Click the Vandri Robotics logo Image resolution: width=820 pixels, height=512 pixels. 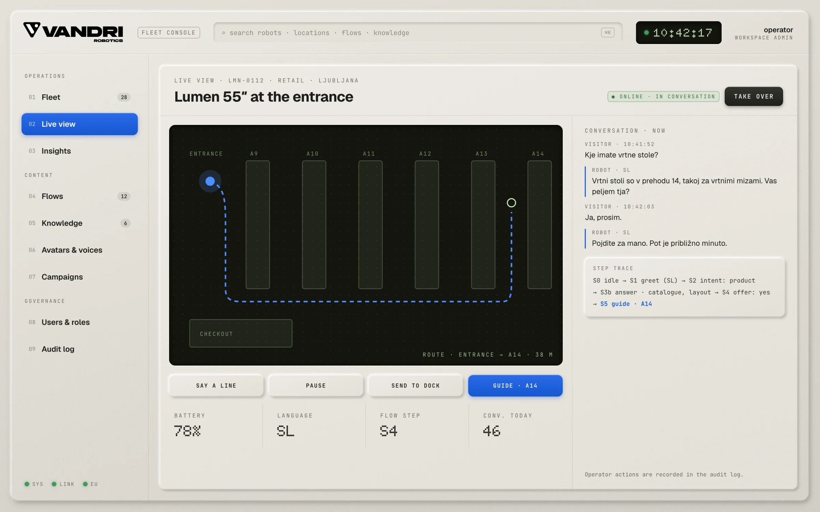click(x=73, y=32)
